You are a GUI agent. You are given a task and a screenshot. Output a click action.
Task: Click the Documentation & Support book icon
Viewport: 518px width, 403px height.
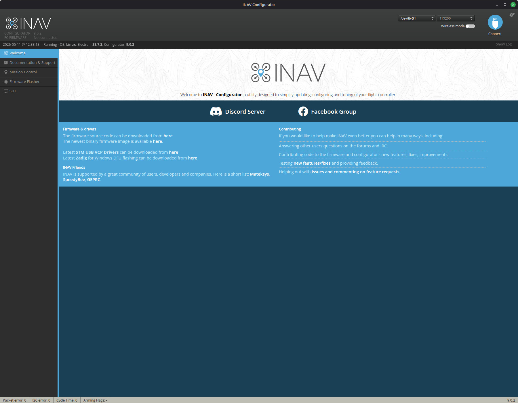coord(6,62)
